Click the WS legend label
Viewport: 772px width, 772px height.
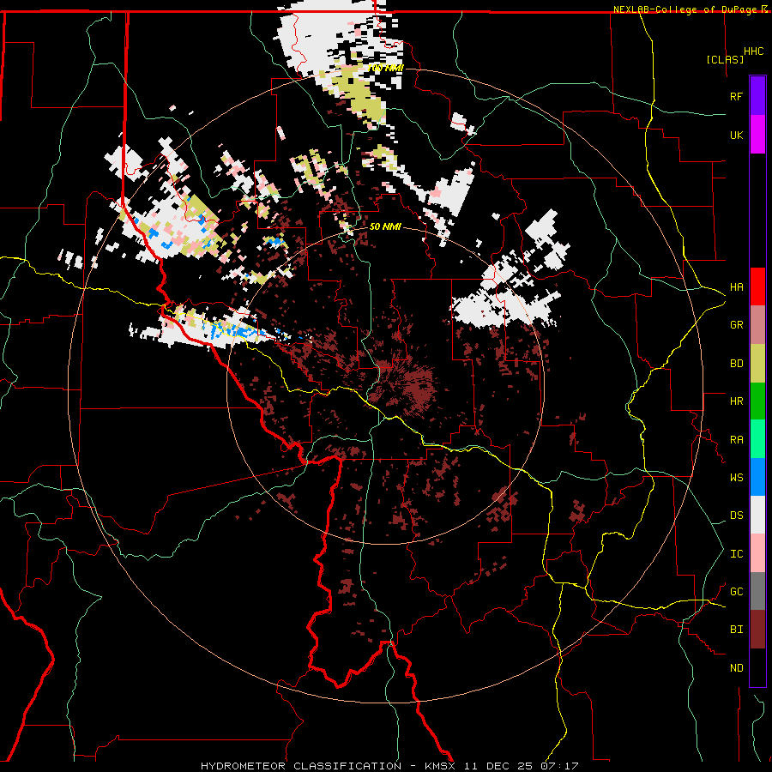point(736,478)
